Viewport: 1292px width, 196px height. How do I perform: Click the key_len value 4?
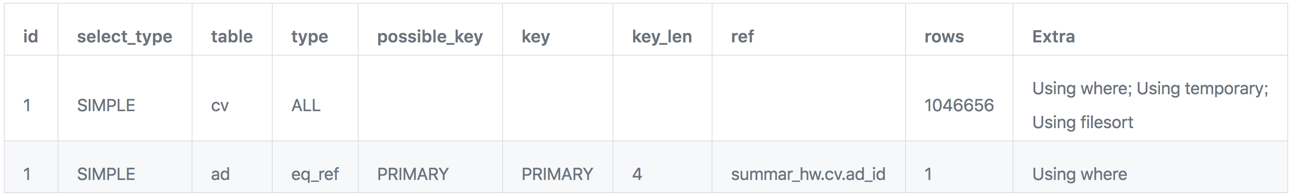pos(637,174)
